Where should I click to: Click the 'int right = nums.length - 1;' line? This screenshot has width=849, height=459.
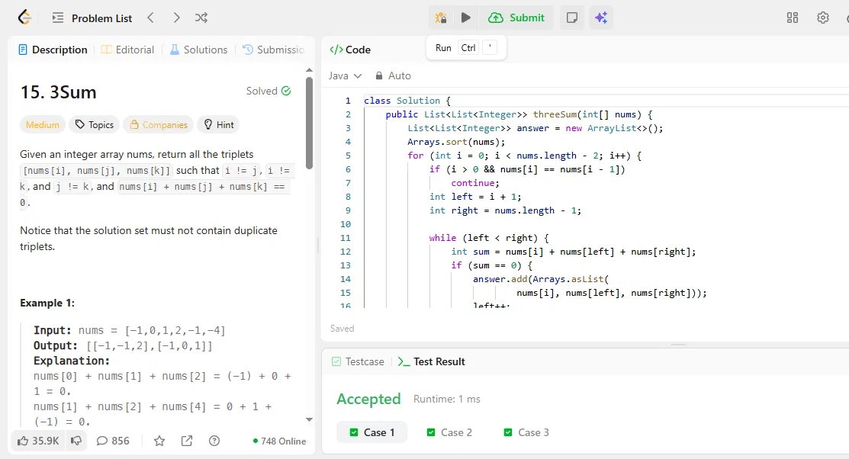click(505, 210)
